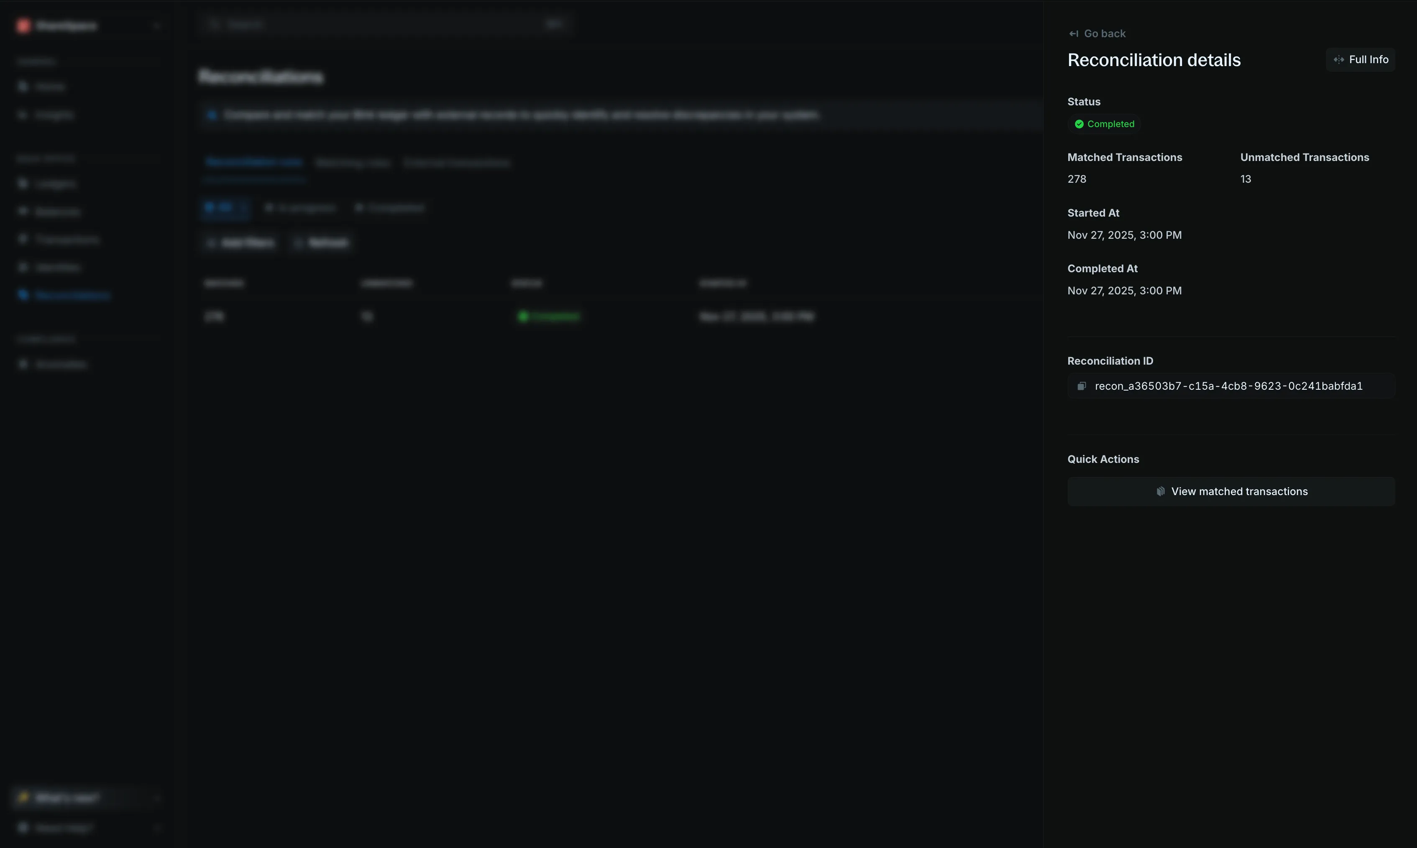Click the workspace logo in sidebar header
This screenshot has width=1417, height=848.
23,25
